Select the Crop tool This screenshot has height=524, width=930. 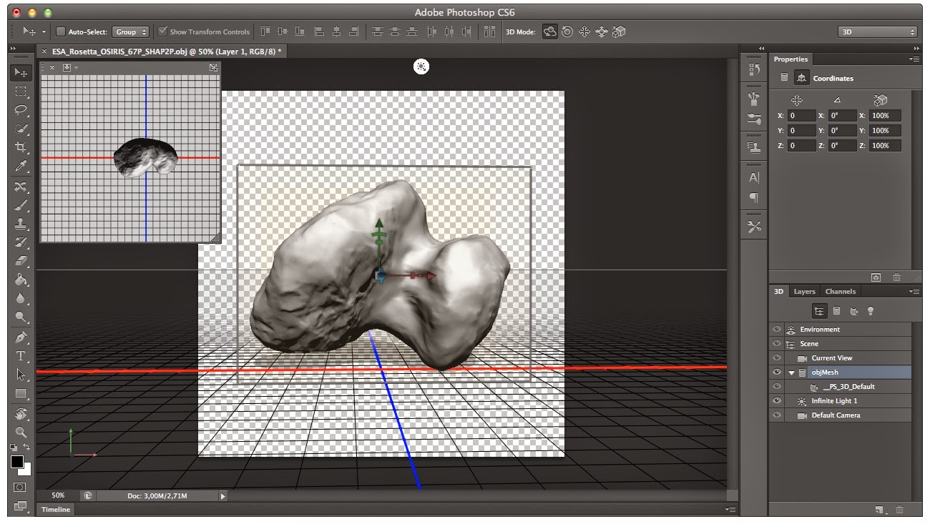[21, 147]
